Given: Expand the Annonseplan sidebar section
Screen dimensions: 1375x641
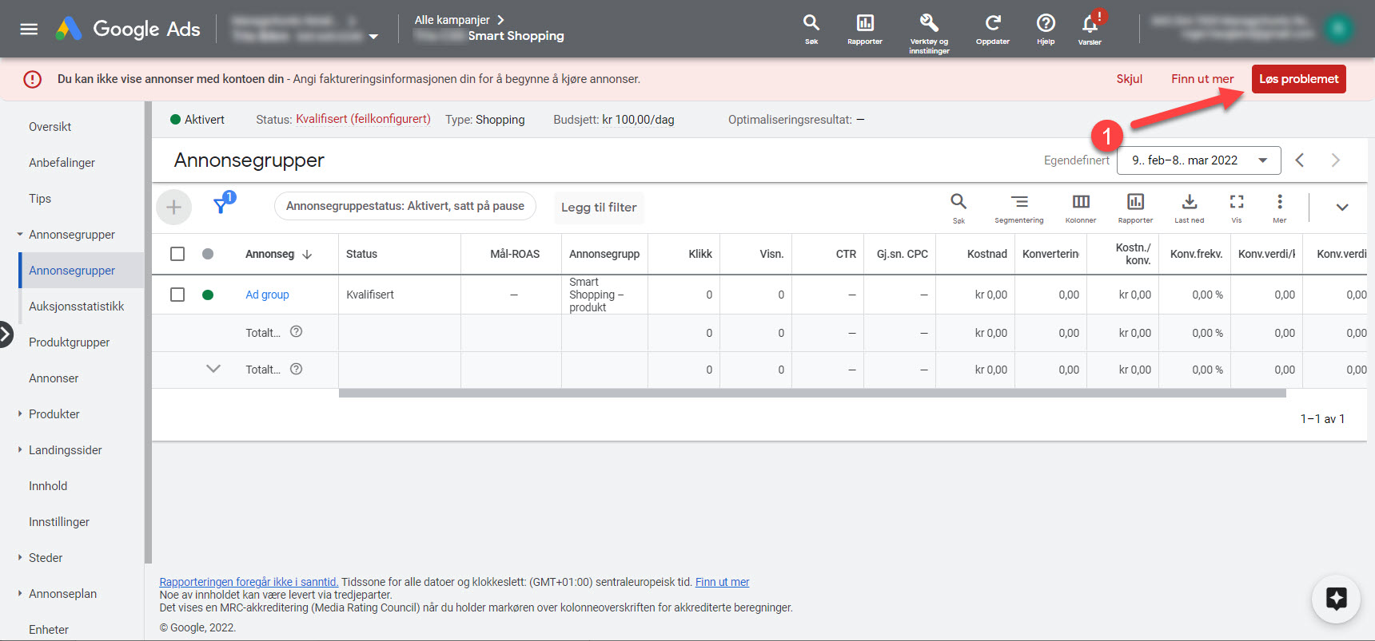Looking at the screenshot, I should [19, 594].
